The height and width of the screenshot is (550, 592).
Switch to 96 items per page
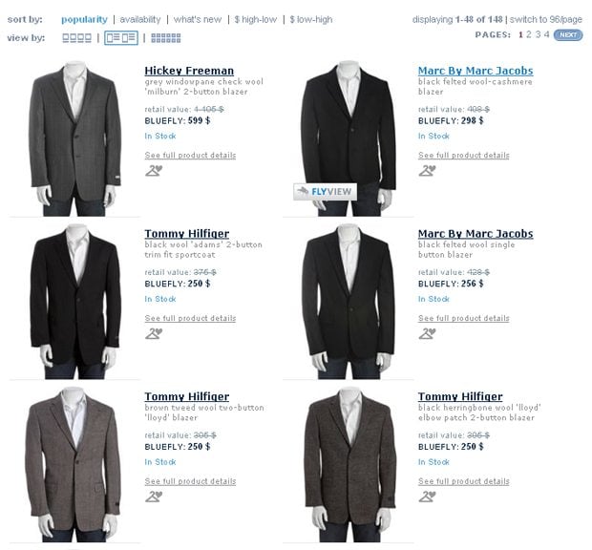[546, 20]
